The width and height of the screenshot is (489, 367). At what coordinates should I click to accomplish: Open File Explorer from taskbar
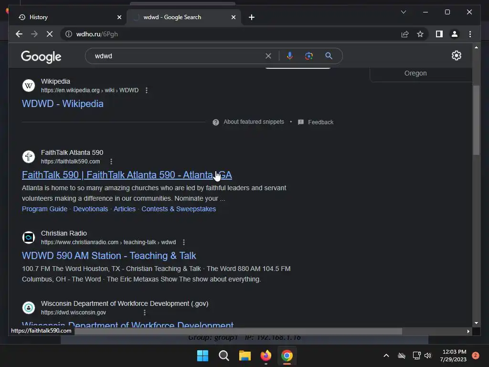point(245,356)
